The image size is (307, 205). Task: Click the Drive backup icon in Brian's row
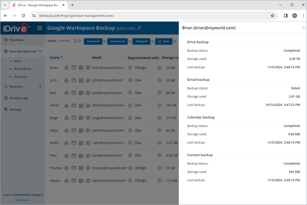pos(67,68)
